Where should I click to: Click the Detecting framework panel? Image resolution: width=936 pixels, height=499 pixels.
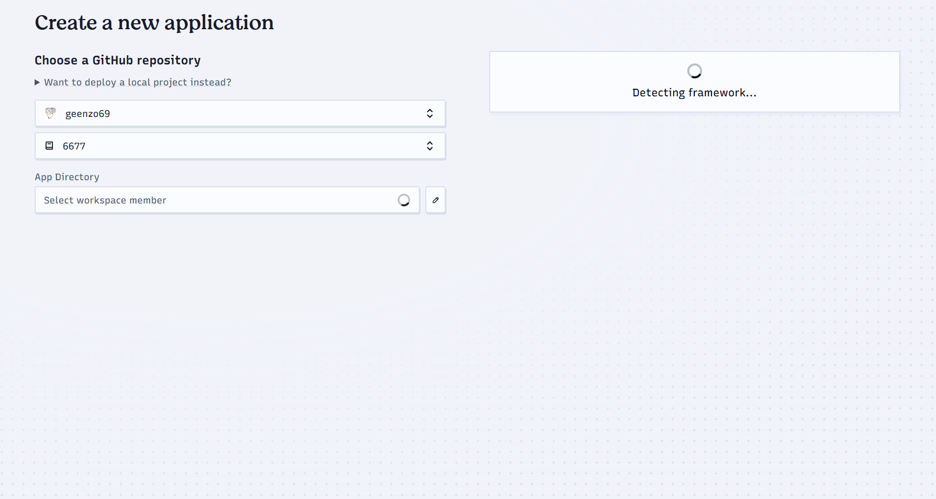(694, 82)
